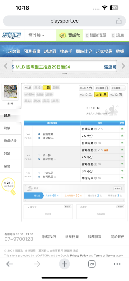This screenshot has height=281, width=129.
Task: Tap the 7.5 大分 prediction
Action: (87, 136)
